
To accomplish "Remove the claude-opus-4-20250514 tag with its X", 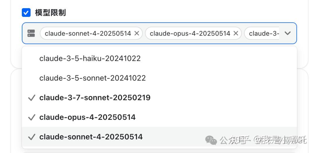I will [236, 33].
